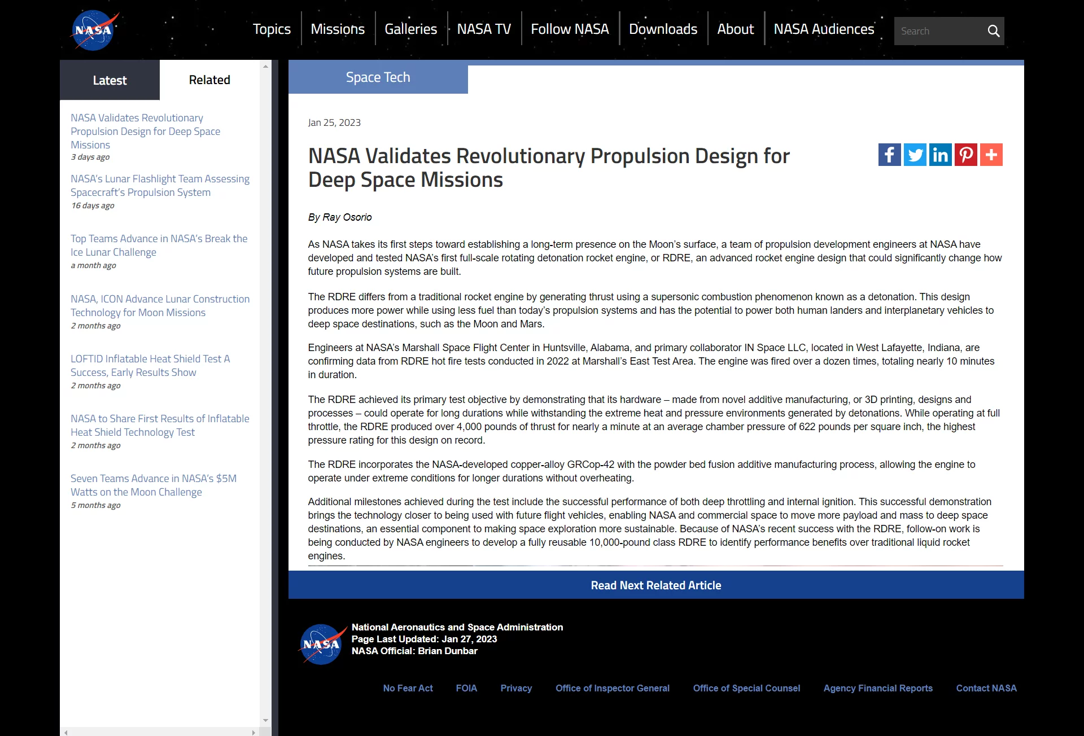The image size is (1084, 736).
Task: Open the No Fear Act link
Action: tap(408, 688)
